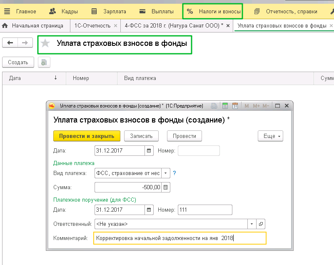Click the Выплаты wallet icon

tap(142, 11)
